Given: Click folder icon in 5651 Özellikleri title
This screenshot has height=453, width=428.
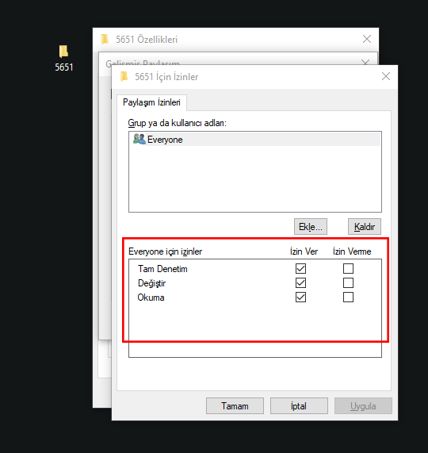Looking at the screenshot, I should point(105,39).
